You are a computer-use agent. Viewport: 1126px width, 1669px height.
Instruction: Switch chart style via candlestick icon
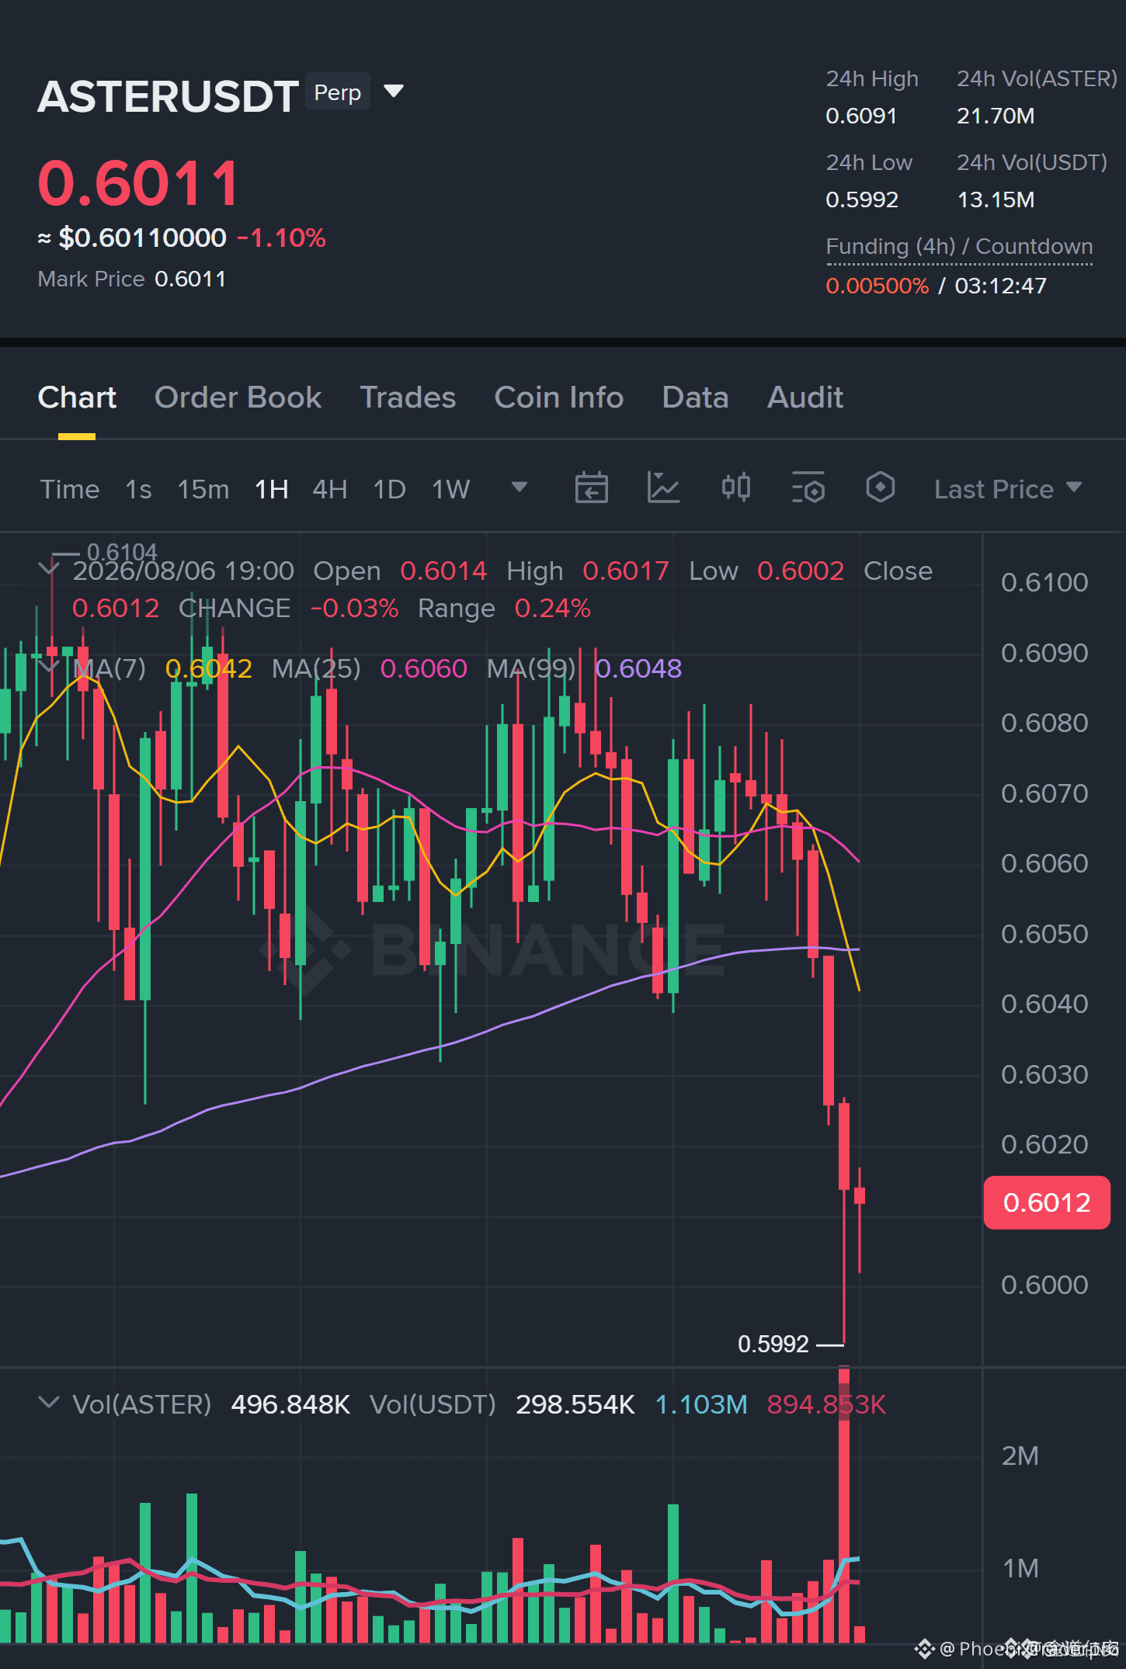click(x=735, y=488)
